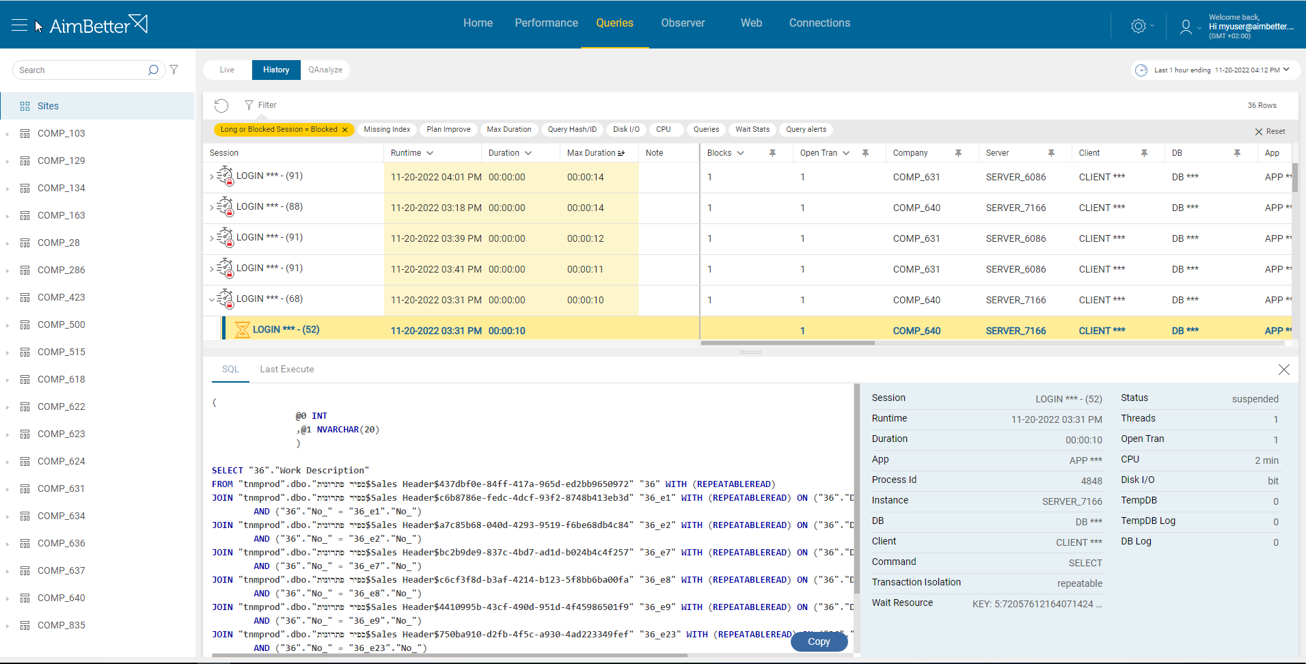Remove the Blocked filter chip with X
The height and width of the screenshot is (664, 1306).
point(345,130)
